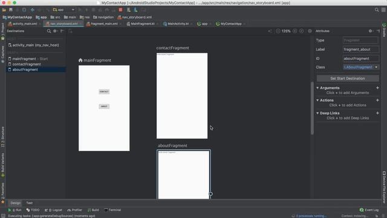This screenshot has height=218, width=387.
Task: Open the Event Log
Action: point(369,210)
